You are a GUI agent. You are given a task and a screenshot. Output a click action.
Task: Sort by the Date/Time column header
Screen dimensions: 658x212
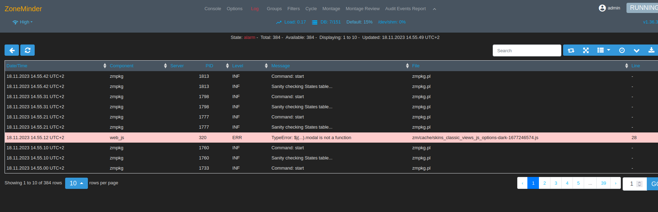tap(17, 66)
